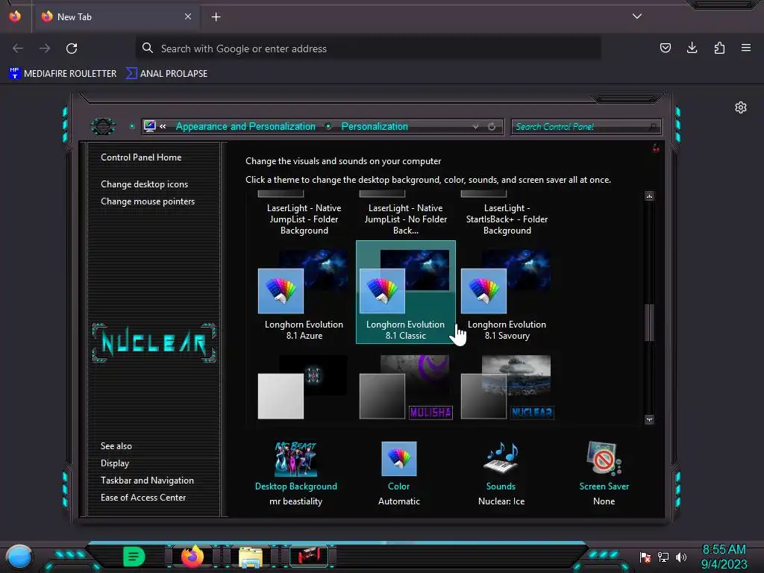Click the Start orb button
This screenshot has width=764, height=573.
point(19,557)
